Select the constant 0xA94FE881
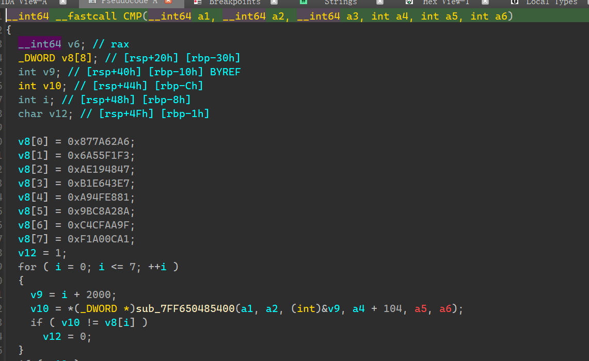The image size is (589, 361). click(x=99, y=197)
